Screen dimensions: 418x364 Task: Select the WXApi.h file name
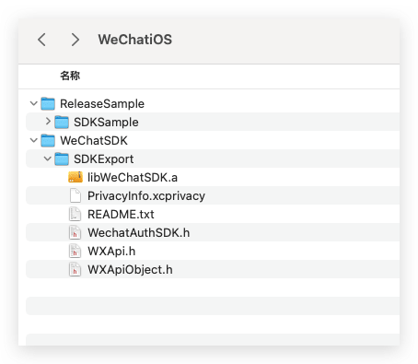tap(111, 252)
